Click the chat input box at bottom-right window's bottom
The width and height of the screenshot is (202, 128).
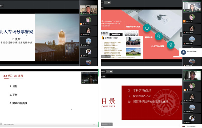[107, 124]
